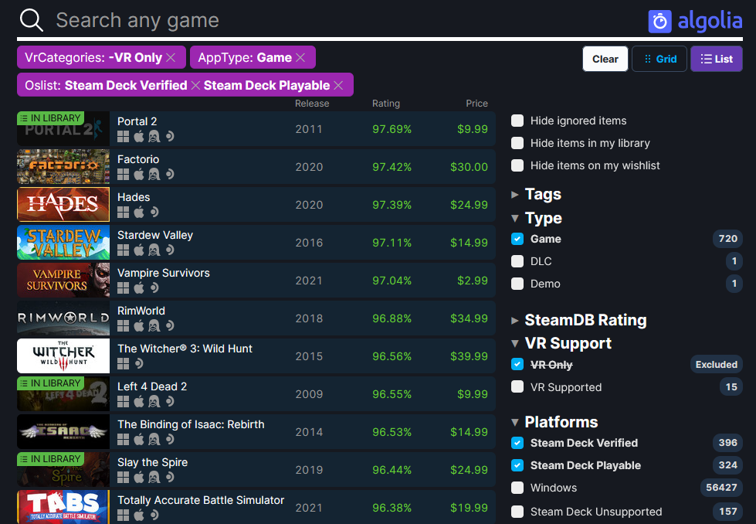756x524 pixels.
Task: Sort by Rating column header
Action: 385,104
